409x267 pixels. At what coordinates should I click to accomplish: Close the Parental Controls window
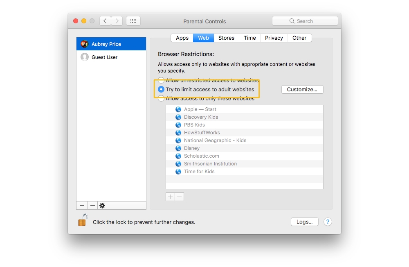point(76,21)
